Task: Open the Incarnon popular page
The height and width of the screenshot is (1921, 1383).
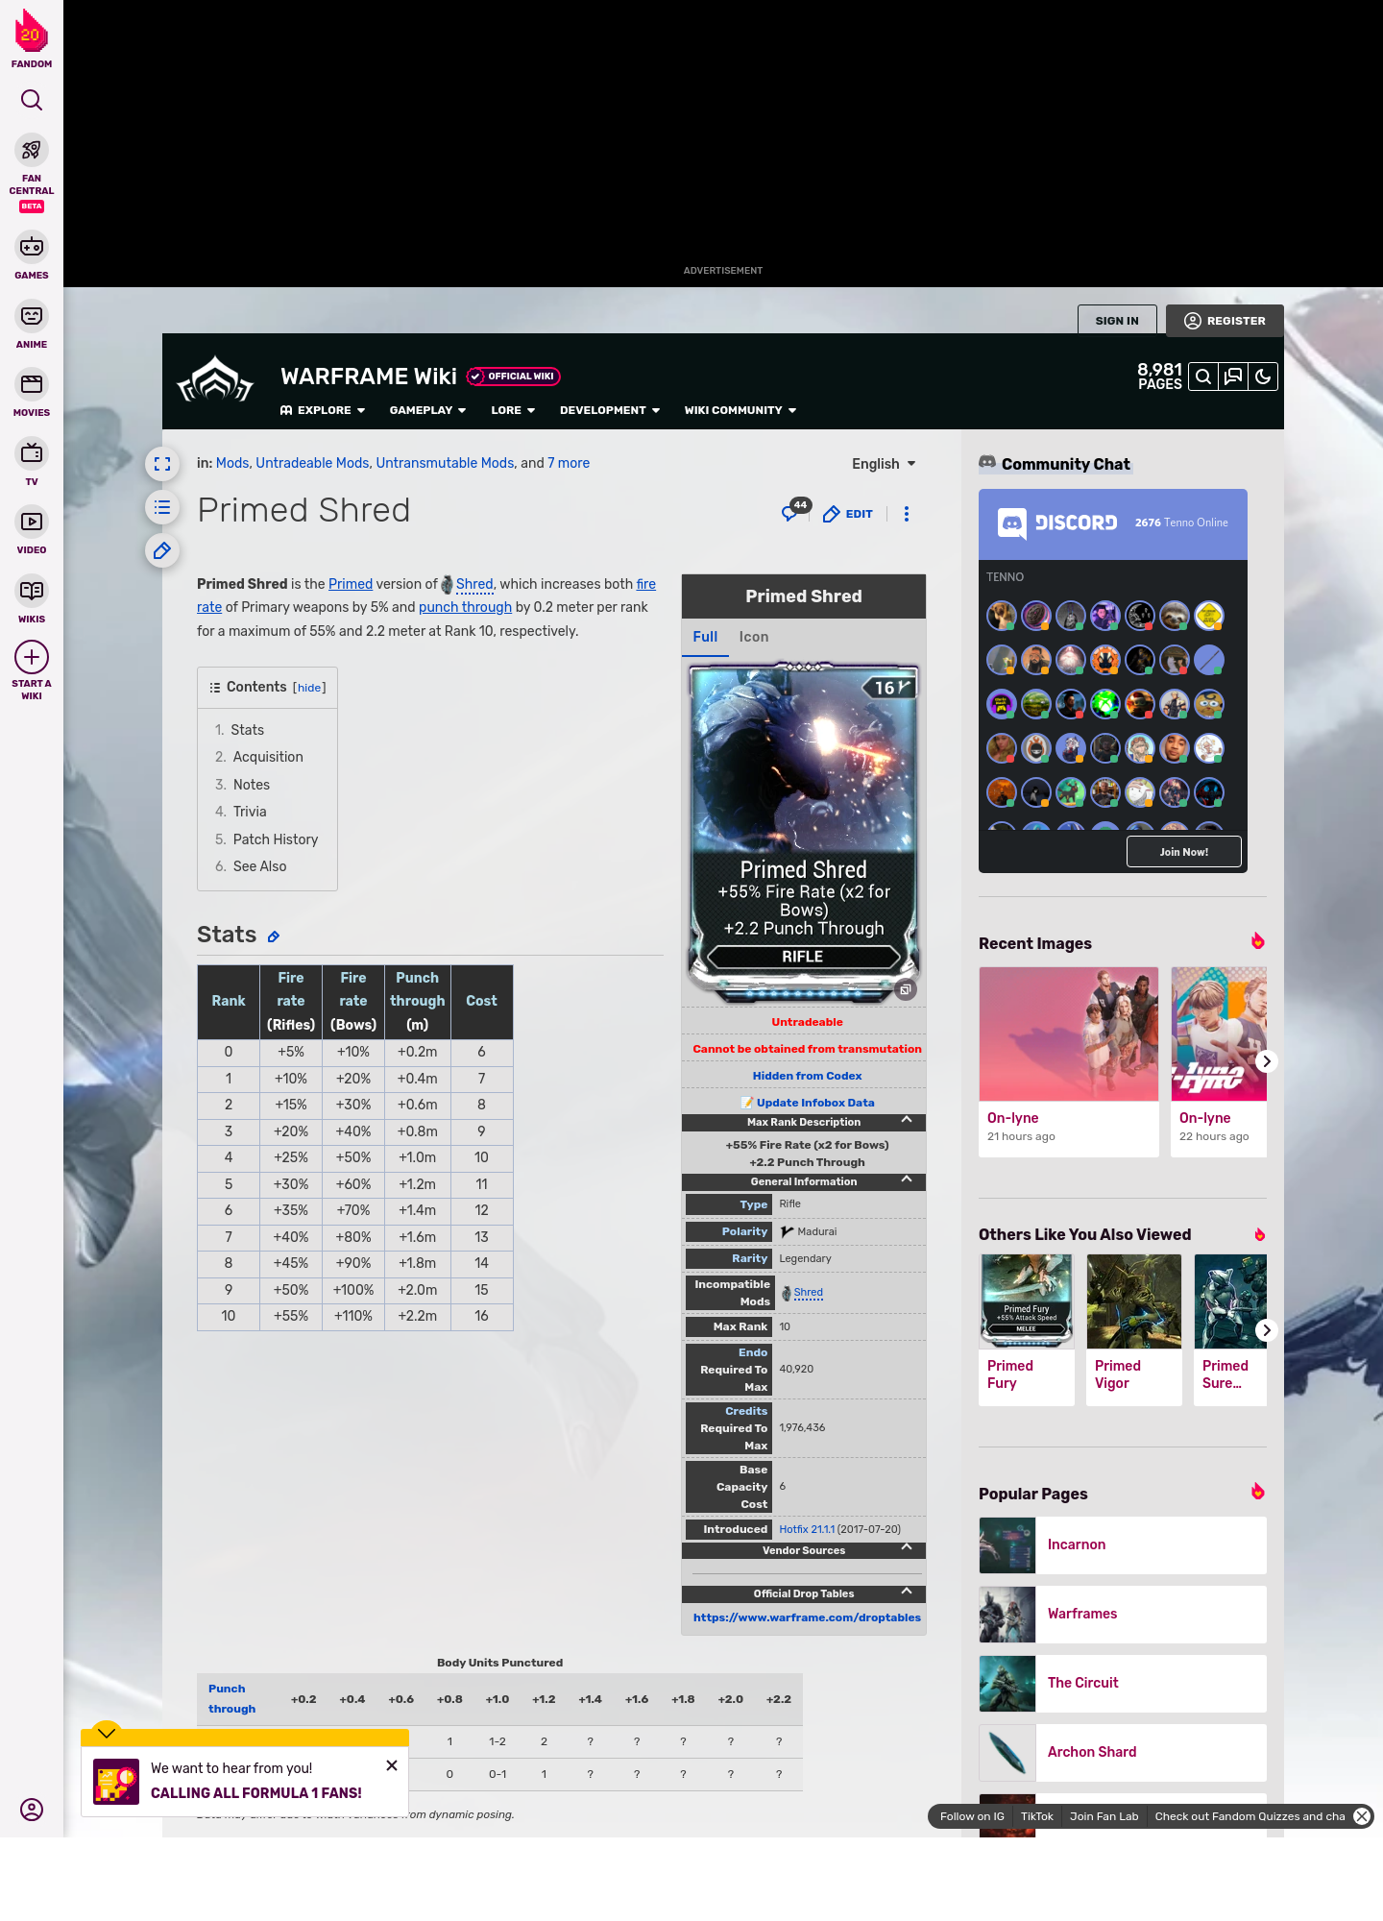Action: pos(1123,1544)
